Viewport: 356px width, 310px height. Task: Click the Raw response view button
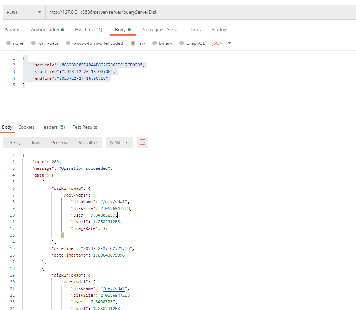[x=36, y=142]
